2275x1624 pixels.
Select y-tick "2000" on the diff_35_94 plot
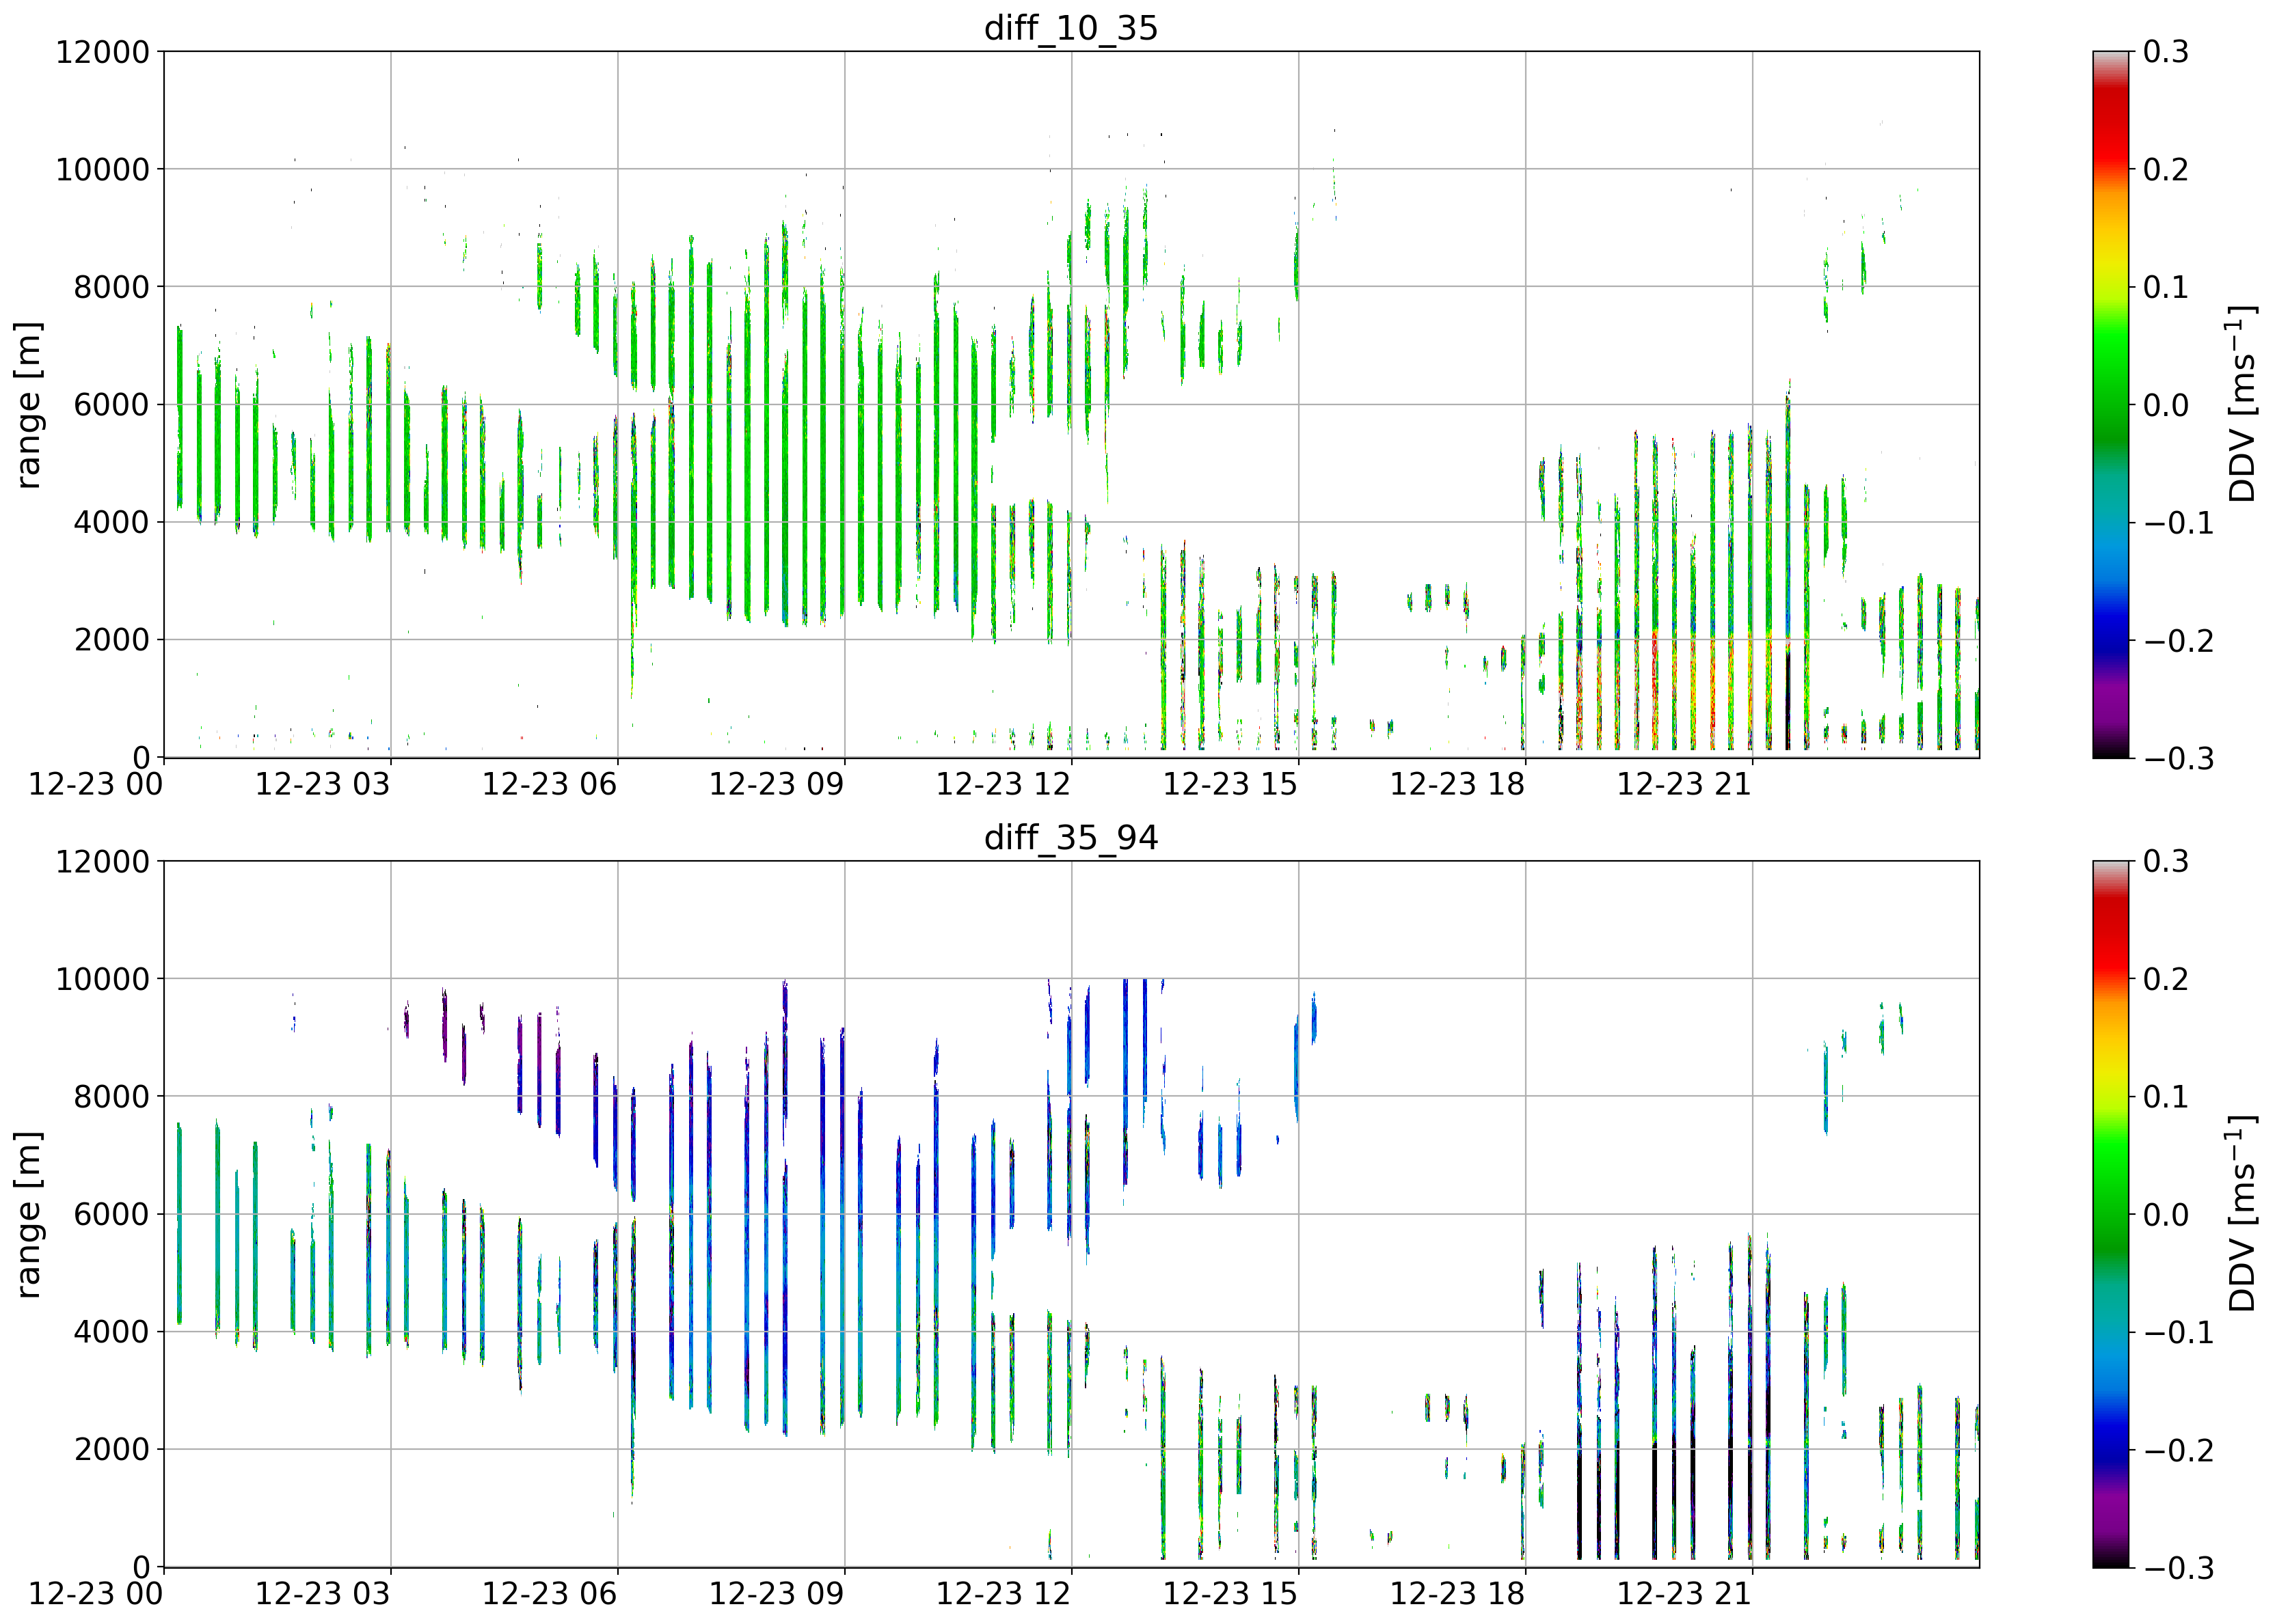[x=111, y=1450]
